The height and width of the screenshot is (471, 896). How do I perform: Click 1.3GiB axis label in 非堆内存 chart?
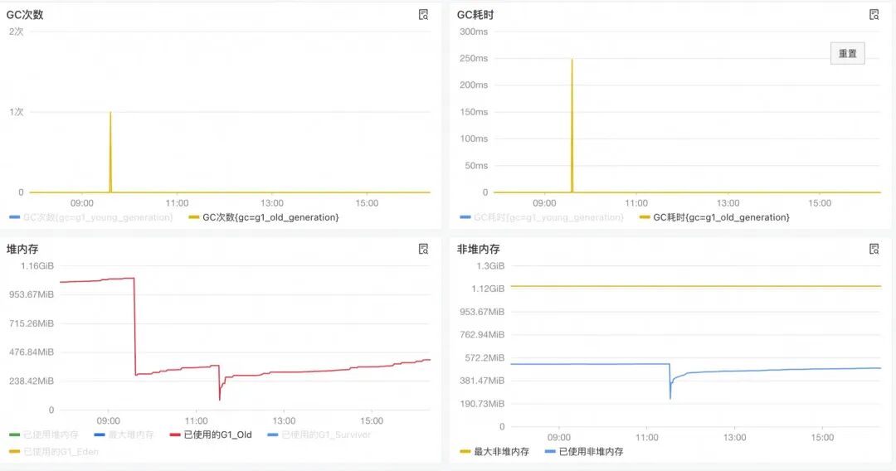tap(490, 266)
